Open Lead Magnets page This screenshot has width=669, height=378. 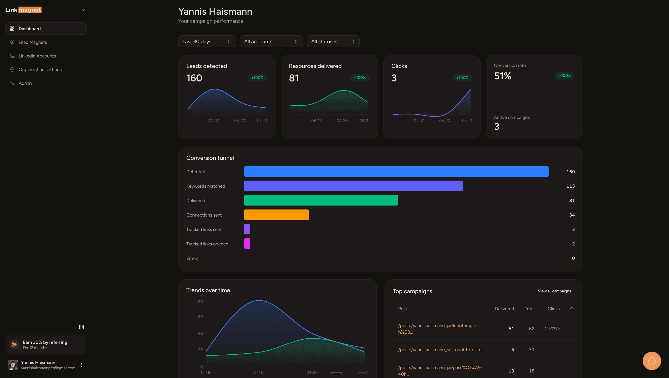(46, 42)
